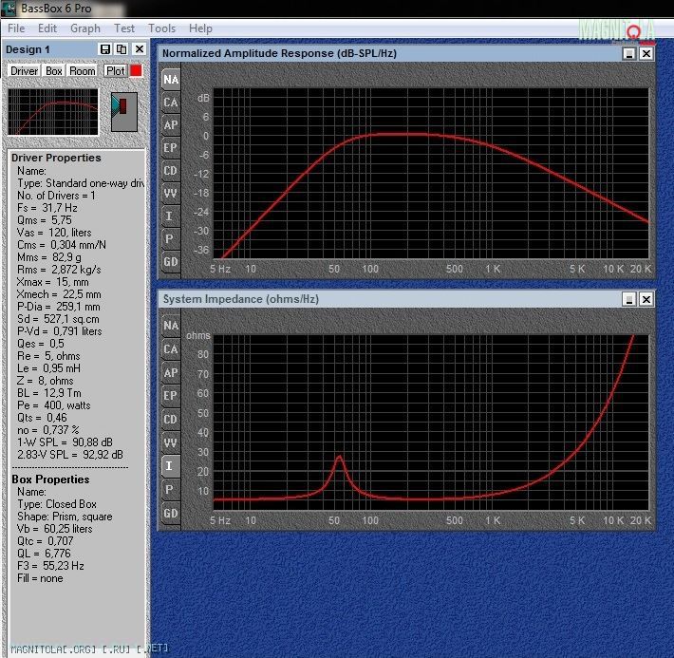Click the Driver button
The image size is (674, 658).
[x=25, y=71]
